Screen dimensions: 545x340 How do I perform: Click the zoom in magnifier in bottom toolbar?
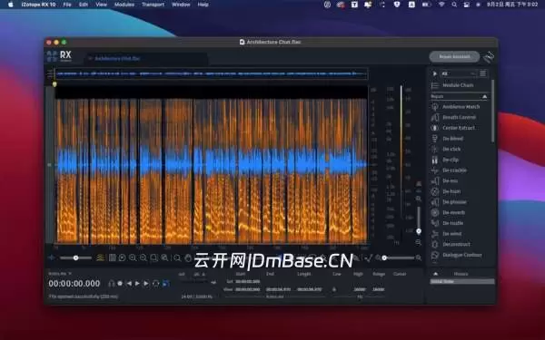[133, 257]
